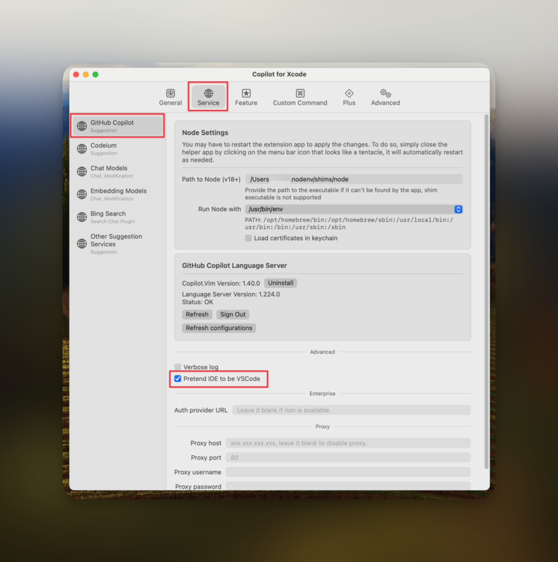This screenshot has height=562, width=558.
Task: Select Bing Search in the sidebar
Action: tap(117, 217)
